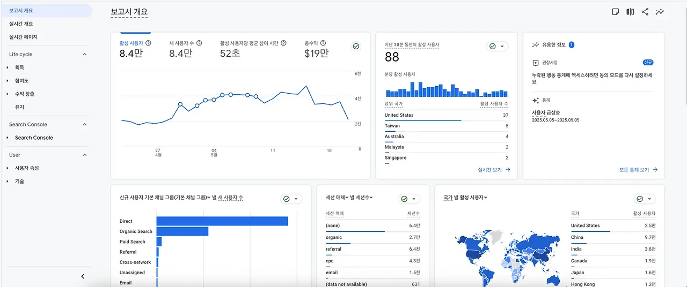The image size is (687, 287).
Task: Click the green check status on overview card
Action: tap(356, 47)
